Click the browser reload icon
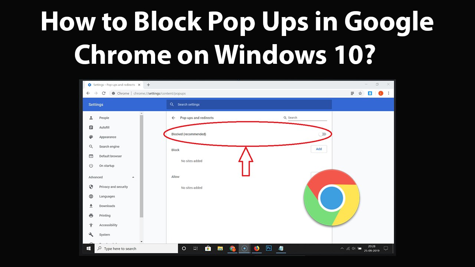 click(104, 93)
